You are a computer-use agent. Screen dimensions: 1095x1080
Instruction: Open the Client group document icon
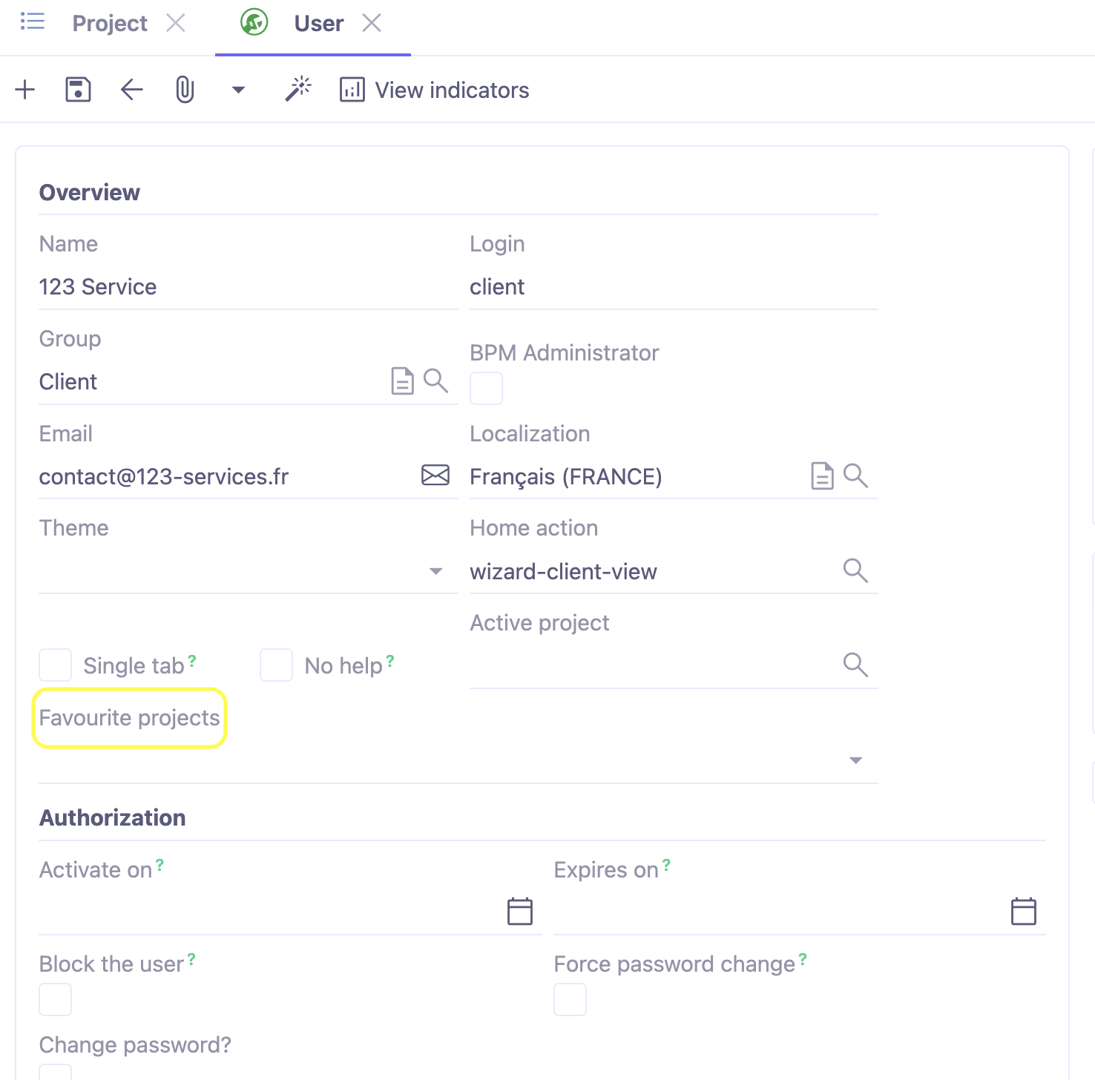pyautogui.click(x=402, y=381)
